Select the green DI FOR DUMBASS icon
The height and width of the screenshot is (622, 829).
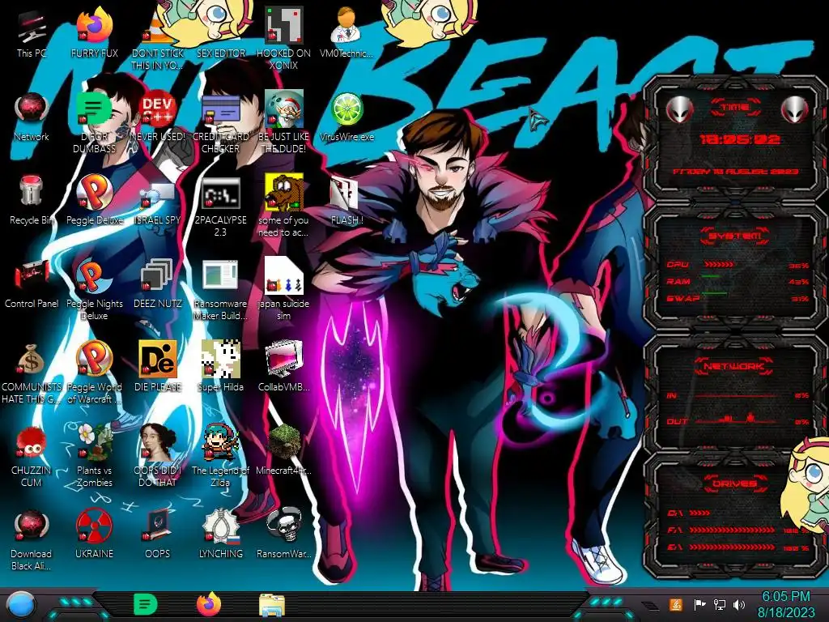tap(94, 109)
